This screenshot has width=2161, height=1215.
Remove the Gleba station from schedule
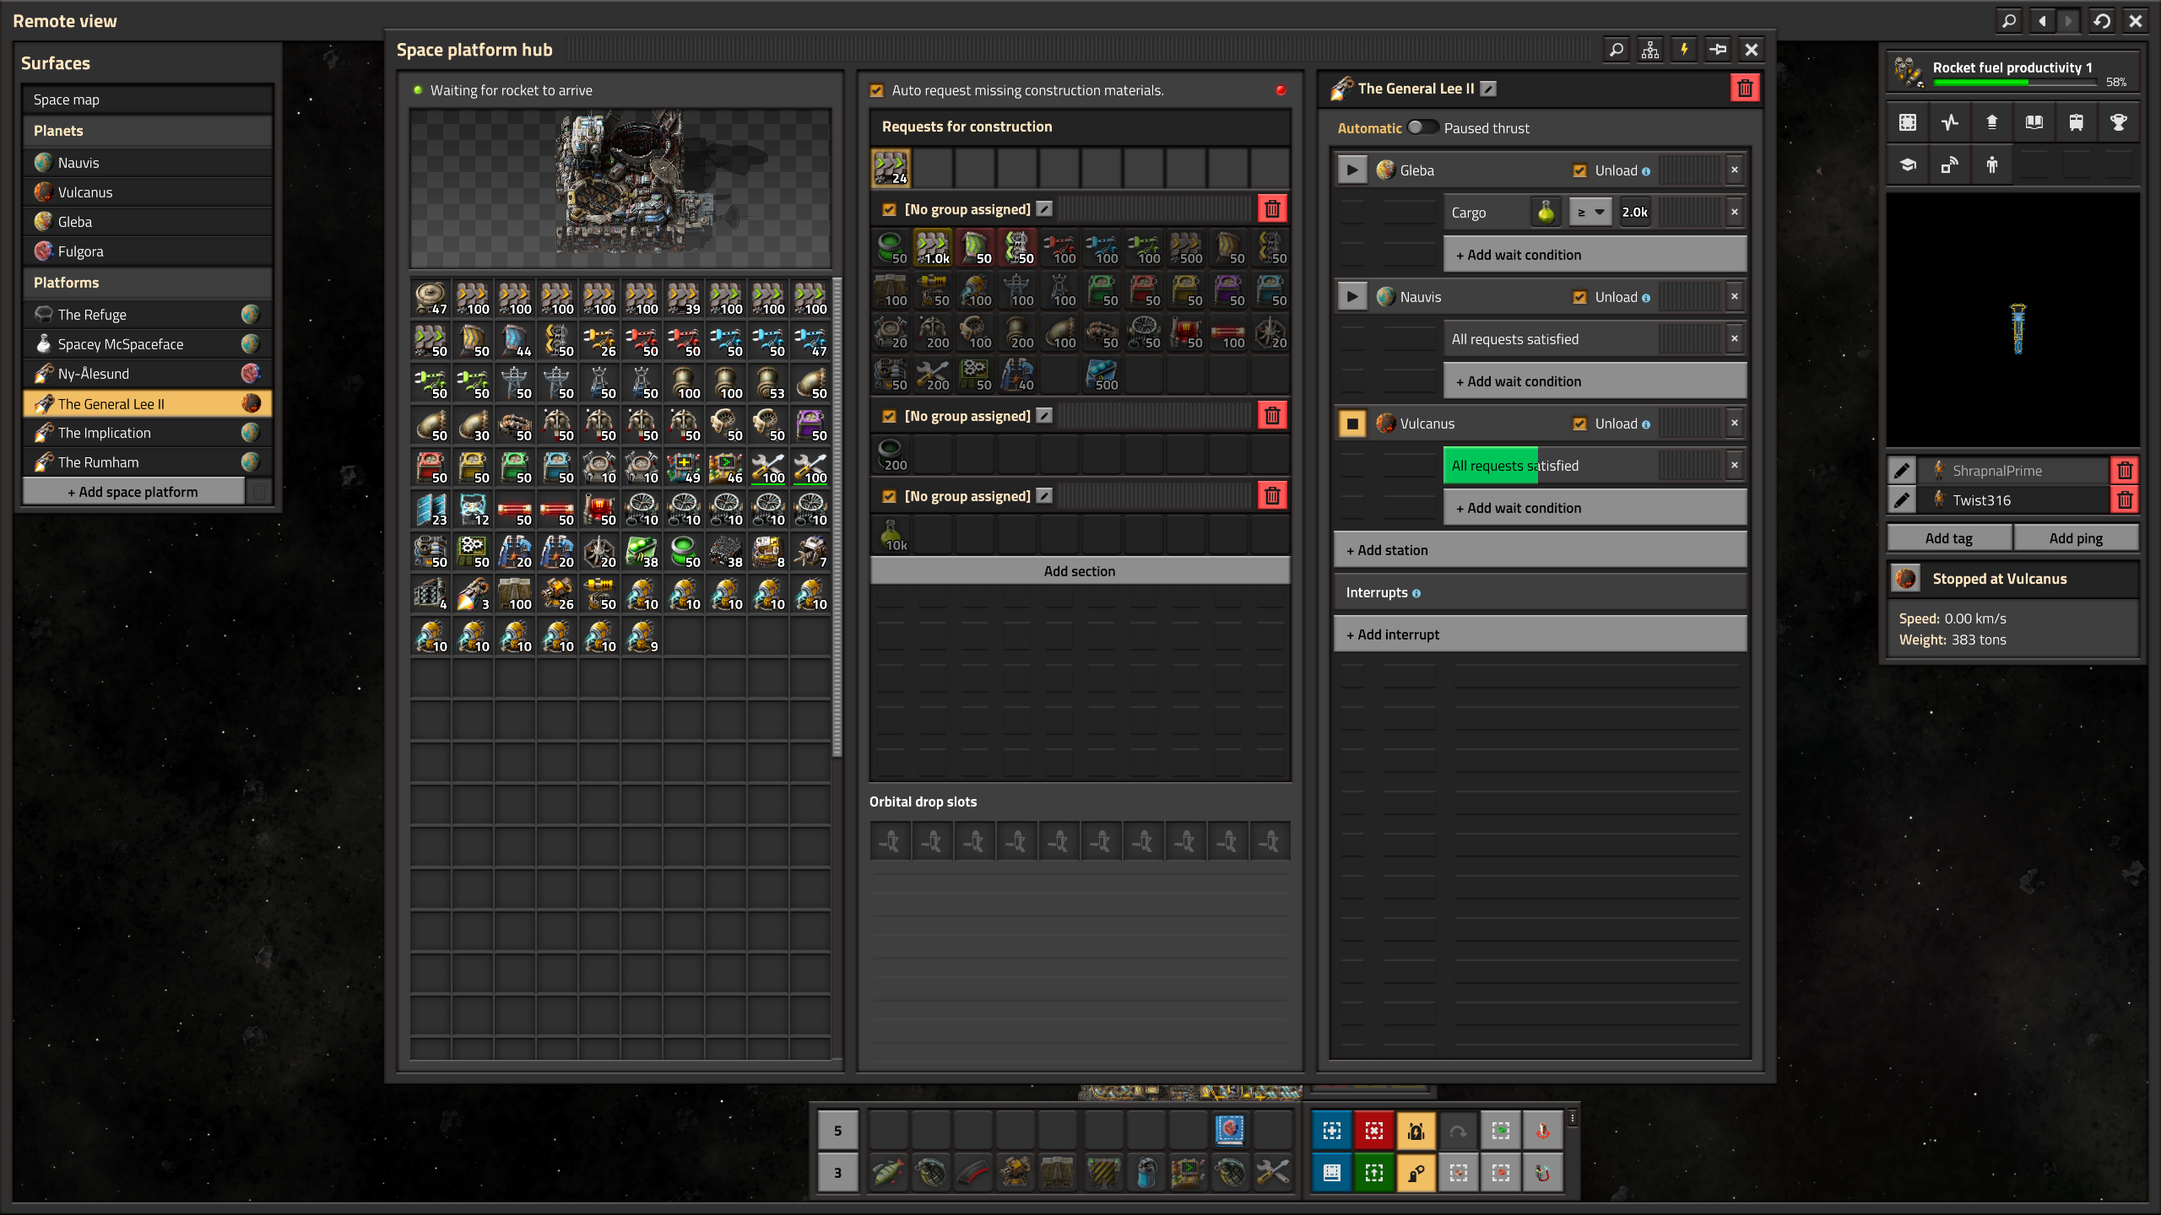[1735, 170]
